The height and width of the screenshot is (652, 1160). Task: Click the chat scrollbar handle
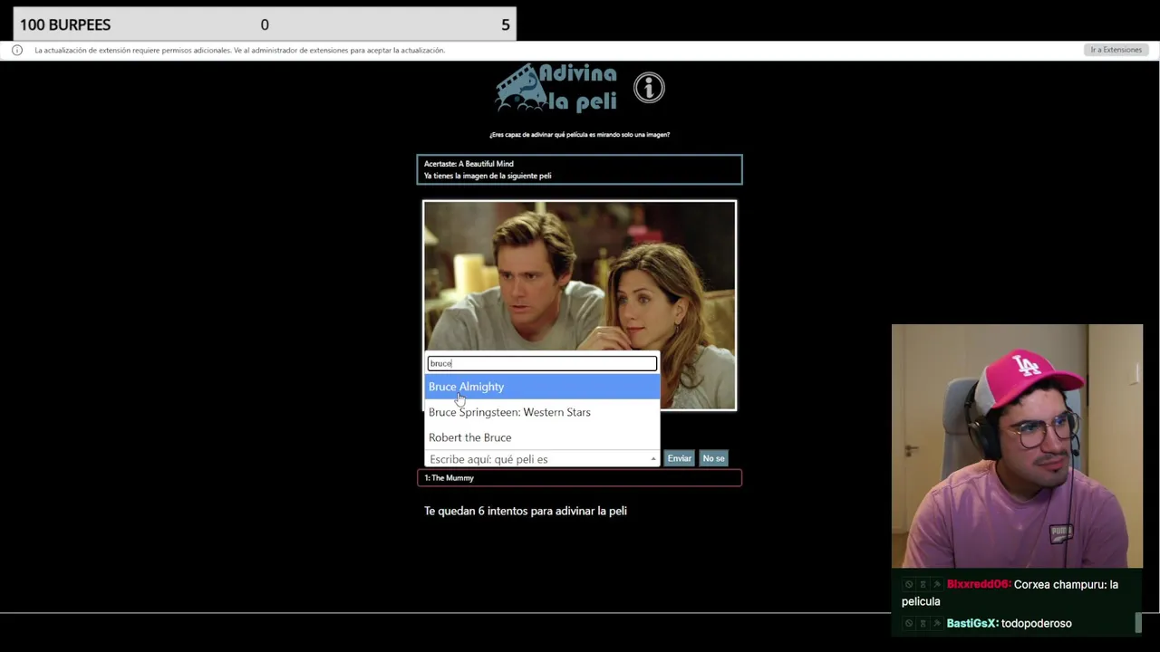coord(1138,622)
